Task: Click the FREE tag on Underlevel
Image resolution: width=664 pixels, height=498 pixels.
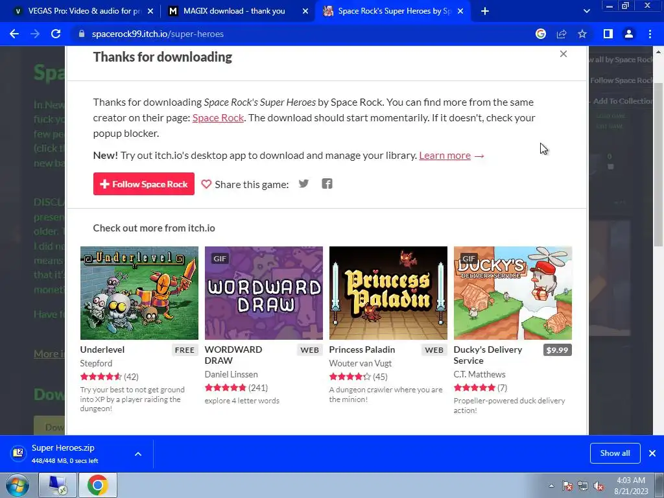Action: [x=185, y=350]
